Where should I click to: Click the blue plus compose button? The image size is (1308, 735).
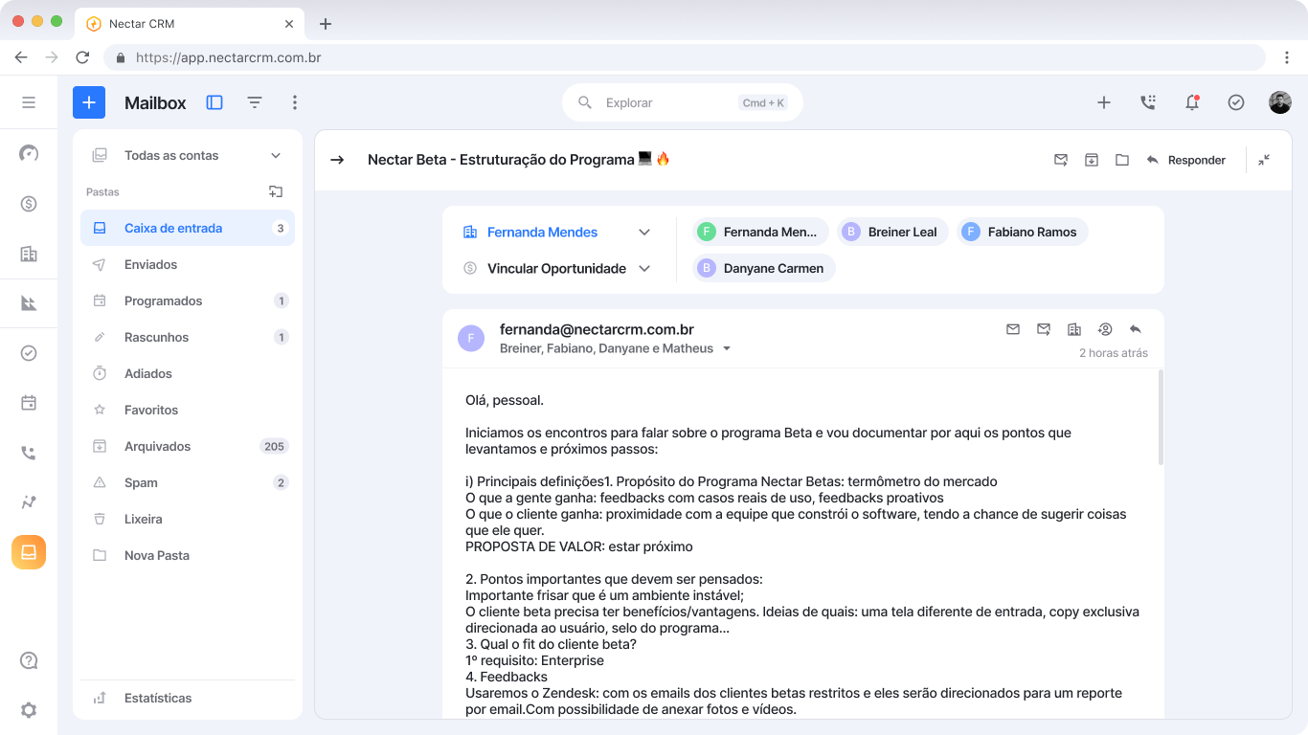(89, 102)
